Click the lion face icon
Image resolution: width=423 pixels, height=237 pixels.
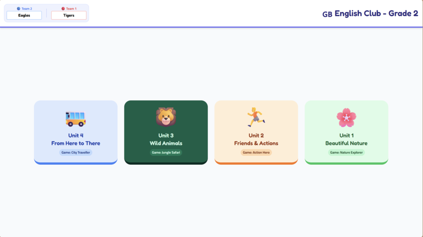(x=166, y=117)
